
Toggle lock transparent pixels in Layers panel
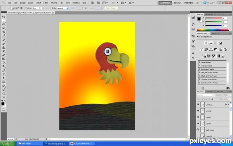[203, 99]
